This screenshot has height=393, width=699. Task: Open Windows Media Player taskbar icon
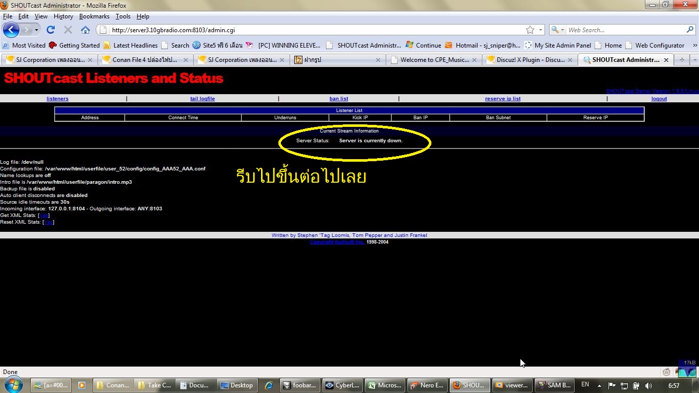[x=82, y=385]
